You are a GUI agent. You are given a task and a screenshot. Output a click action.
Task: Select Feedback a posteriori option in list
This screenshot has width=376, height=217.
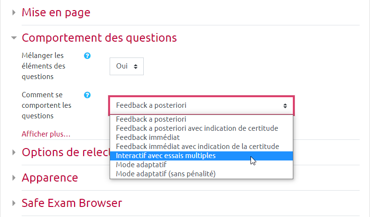[x=151, y=119]
